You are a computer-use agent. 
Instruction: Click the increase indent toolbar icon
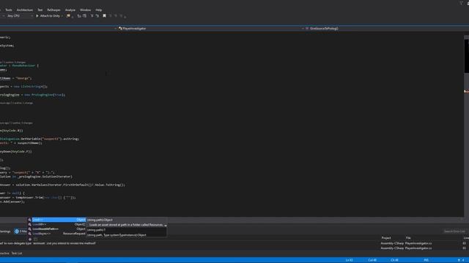pos(85,16)
